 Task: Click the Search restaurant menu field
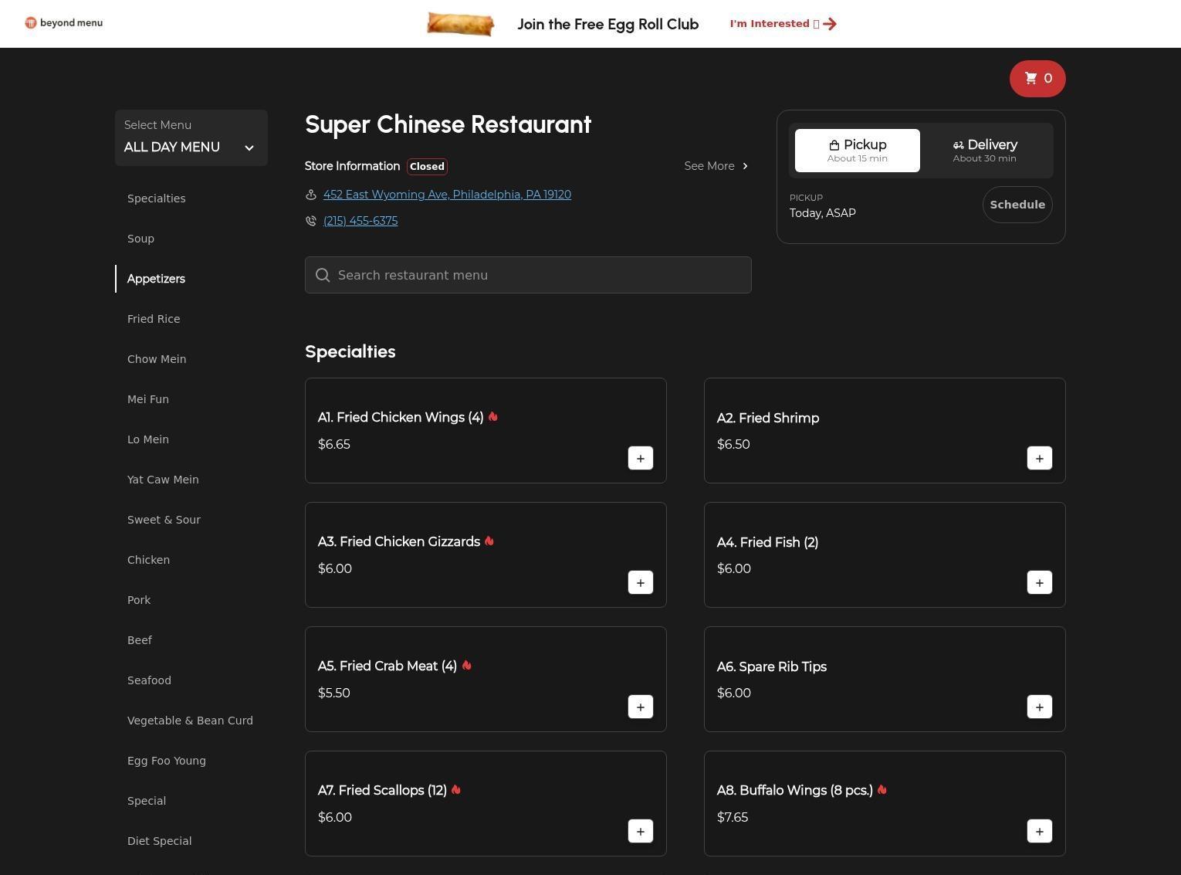(x=528, y=276)
